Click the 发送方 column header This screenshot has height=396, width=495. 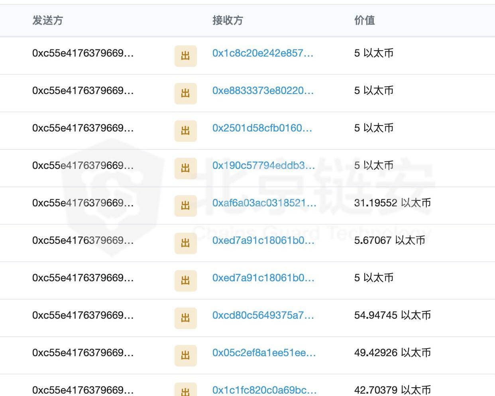[x=47, y=20]
